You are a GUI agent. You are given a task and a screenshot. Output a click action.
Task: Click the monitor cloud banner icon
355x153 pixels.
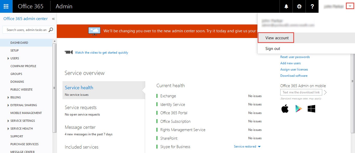pyautogui.click(x=94, y=31)
